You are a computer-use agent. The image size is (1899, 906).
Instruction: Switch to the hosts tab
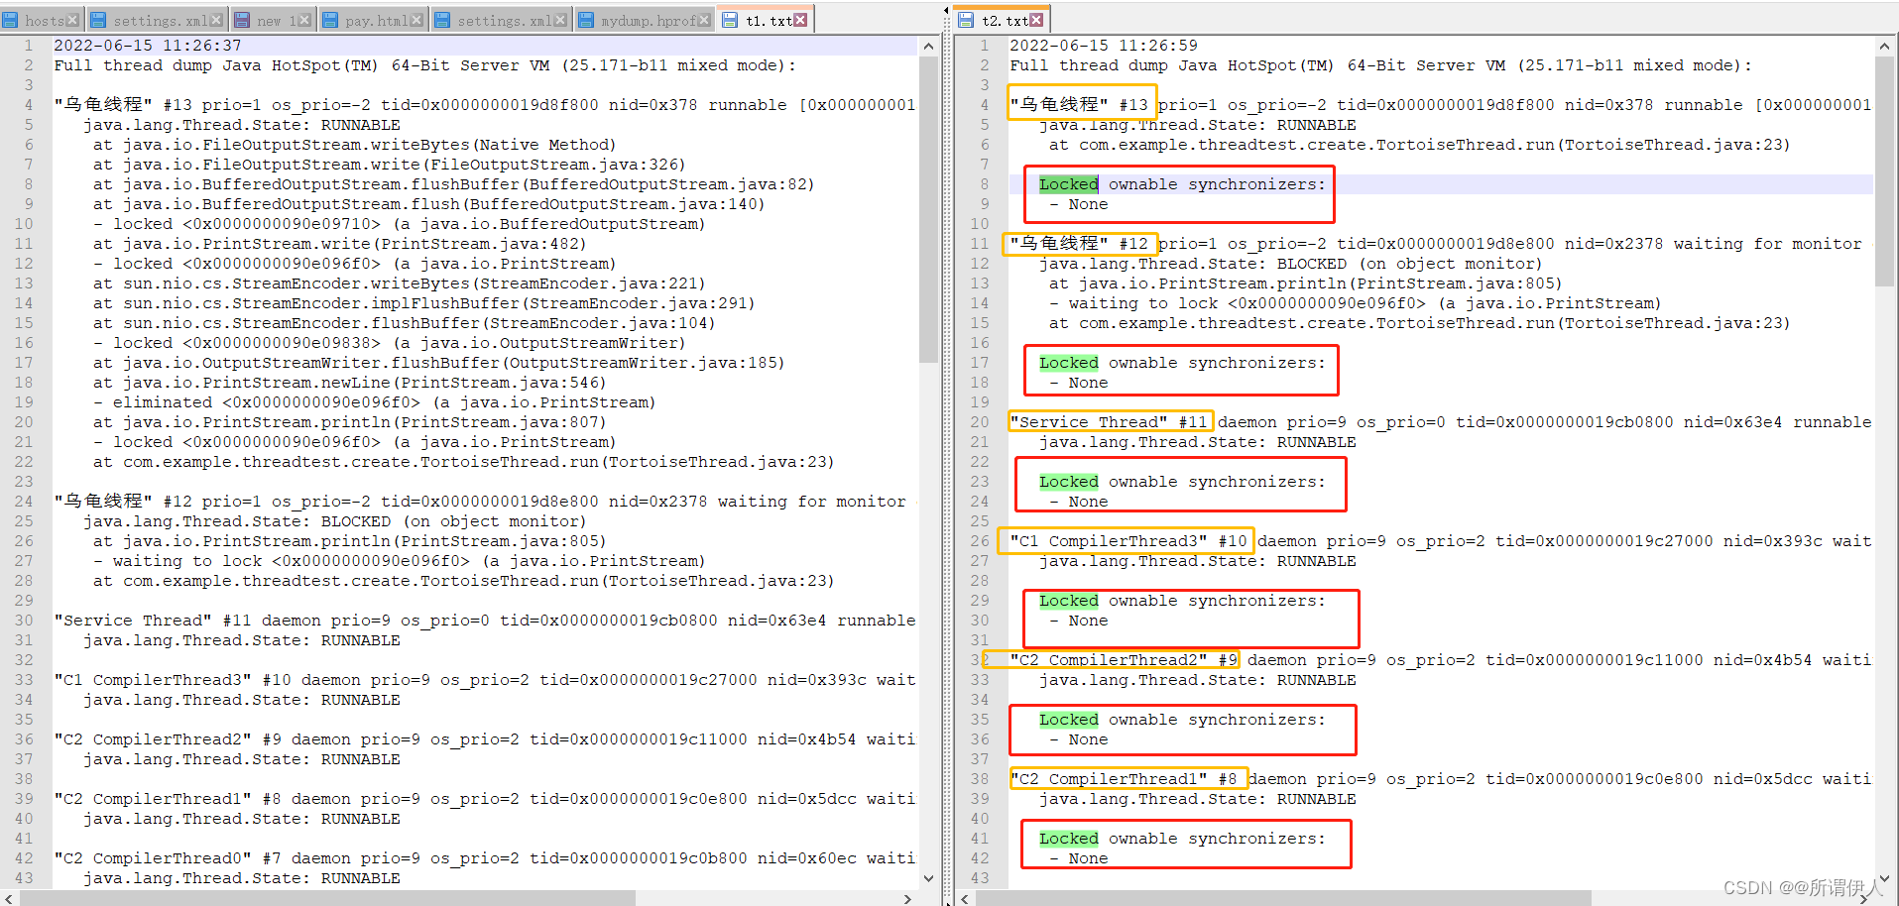pyautogui.click(x=42, y=20)
